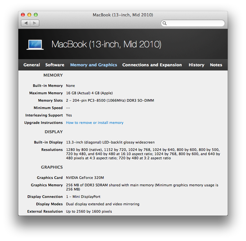246x241 pixels.
Task: Click the Interleaving Support label
Action: (x=44, y=115)
